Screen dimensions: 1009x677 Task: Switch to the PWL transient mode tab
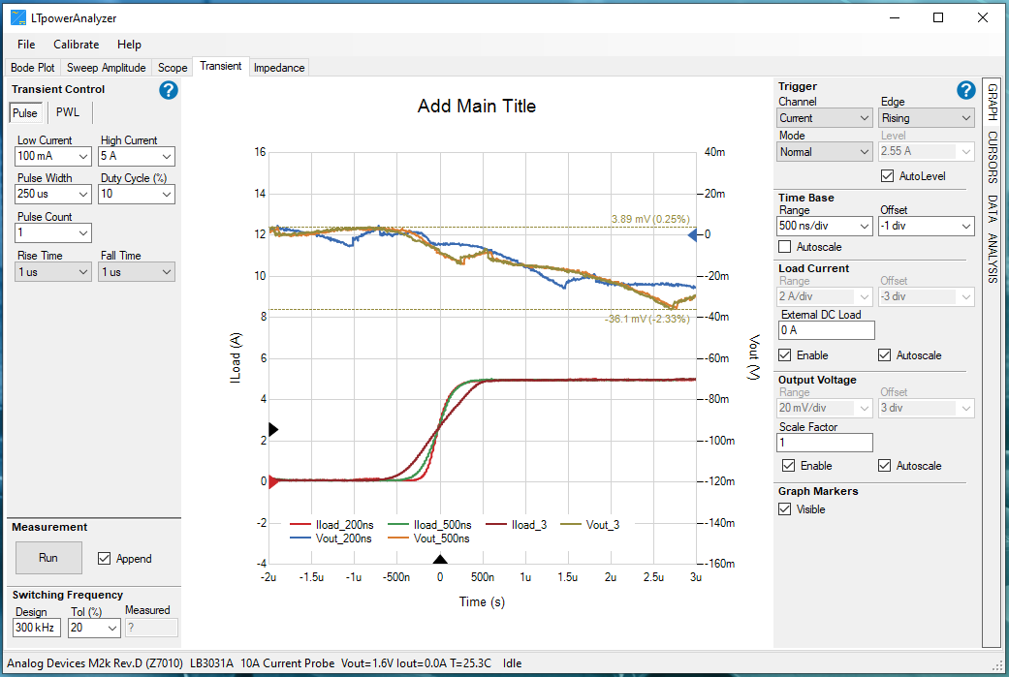click(x=68, y=111)
